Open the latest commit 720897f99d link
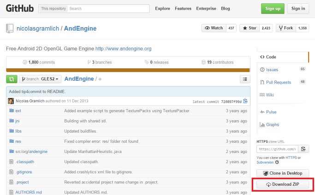 231,102
